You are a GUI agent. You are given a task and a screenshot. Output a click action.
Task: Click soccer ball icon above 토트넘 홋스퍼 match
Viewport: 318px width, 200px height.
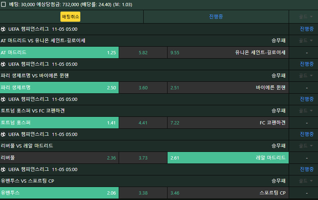coord(3,99)
